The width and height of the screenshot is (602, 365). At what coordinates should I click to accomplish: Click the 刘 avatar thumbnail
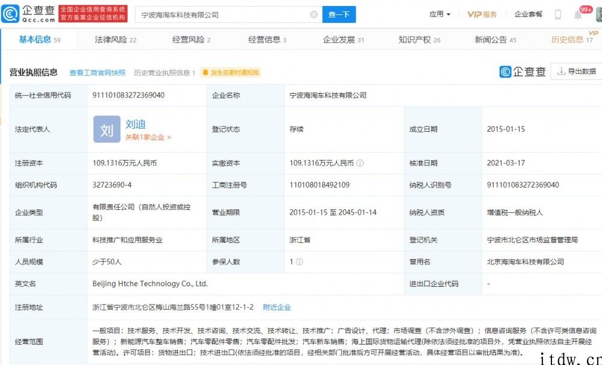pyautogui.click(x=107, y=129)
